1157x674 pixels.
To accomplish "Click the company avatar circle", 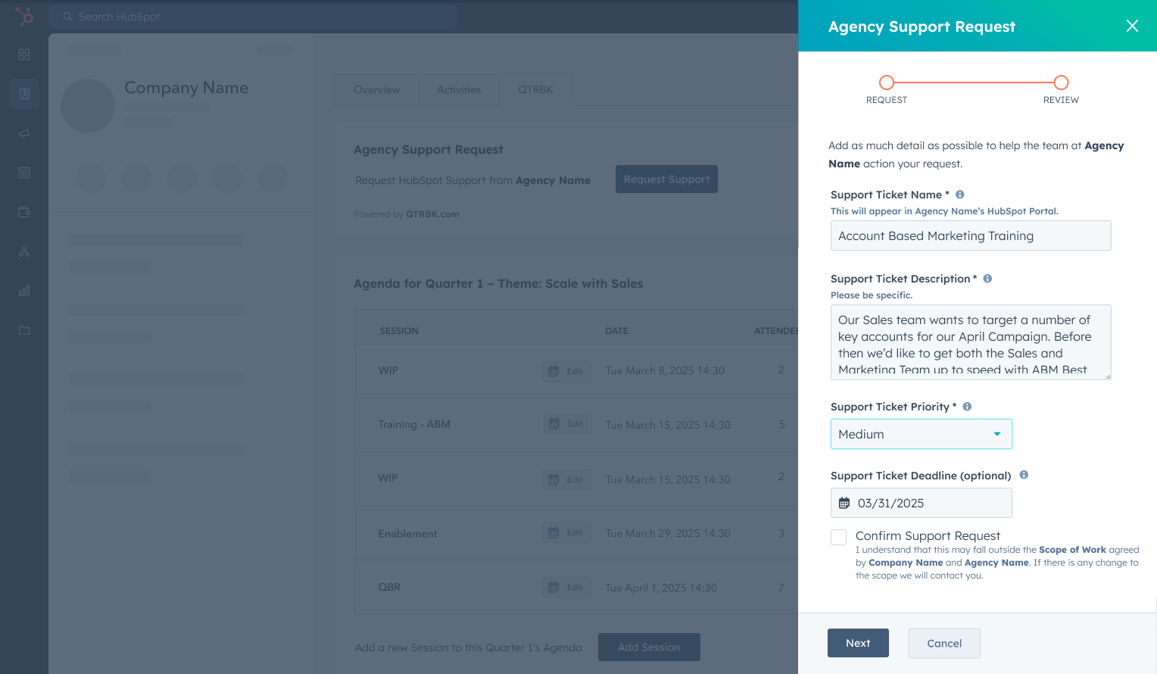I will click(x=88, y=106).
